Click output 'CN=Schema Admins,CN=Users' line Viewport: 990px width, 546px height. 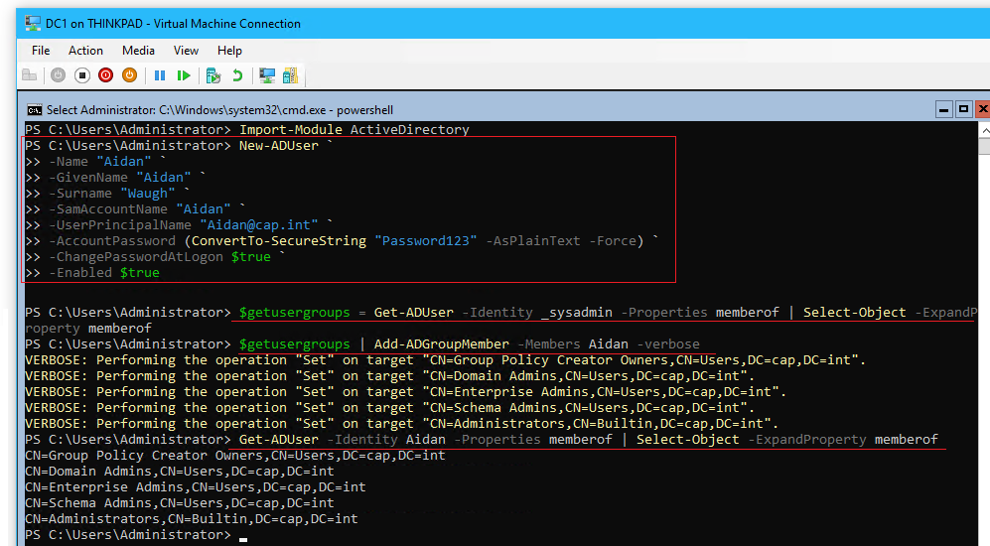click(180, 503)
